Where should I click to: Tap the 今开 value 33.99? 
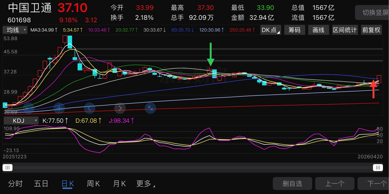pyautogui.click(x=145, y=8)
